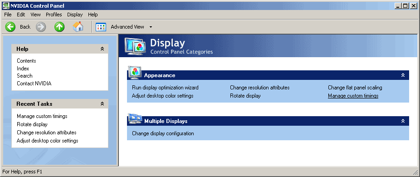Open the Display menu
420x177 pixels.
point(75,15)
